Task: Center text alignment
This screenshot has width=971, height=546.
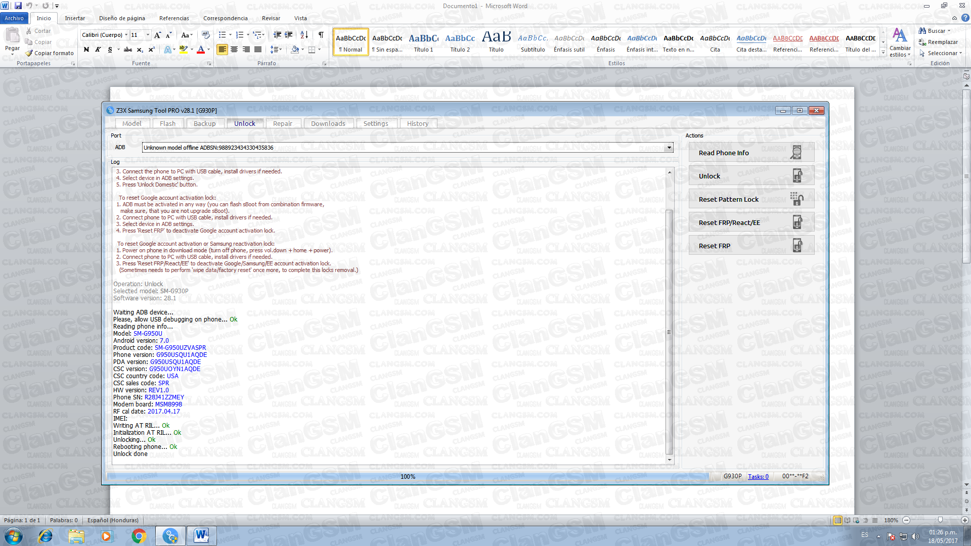Action: [x=234, y=50]
